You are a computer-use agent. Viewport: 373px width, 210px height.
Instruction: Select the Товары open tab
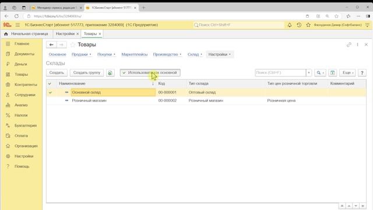click(x=90, y=34)
